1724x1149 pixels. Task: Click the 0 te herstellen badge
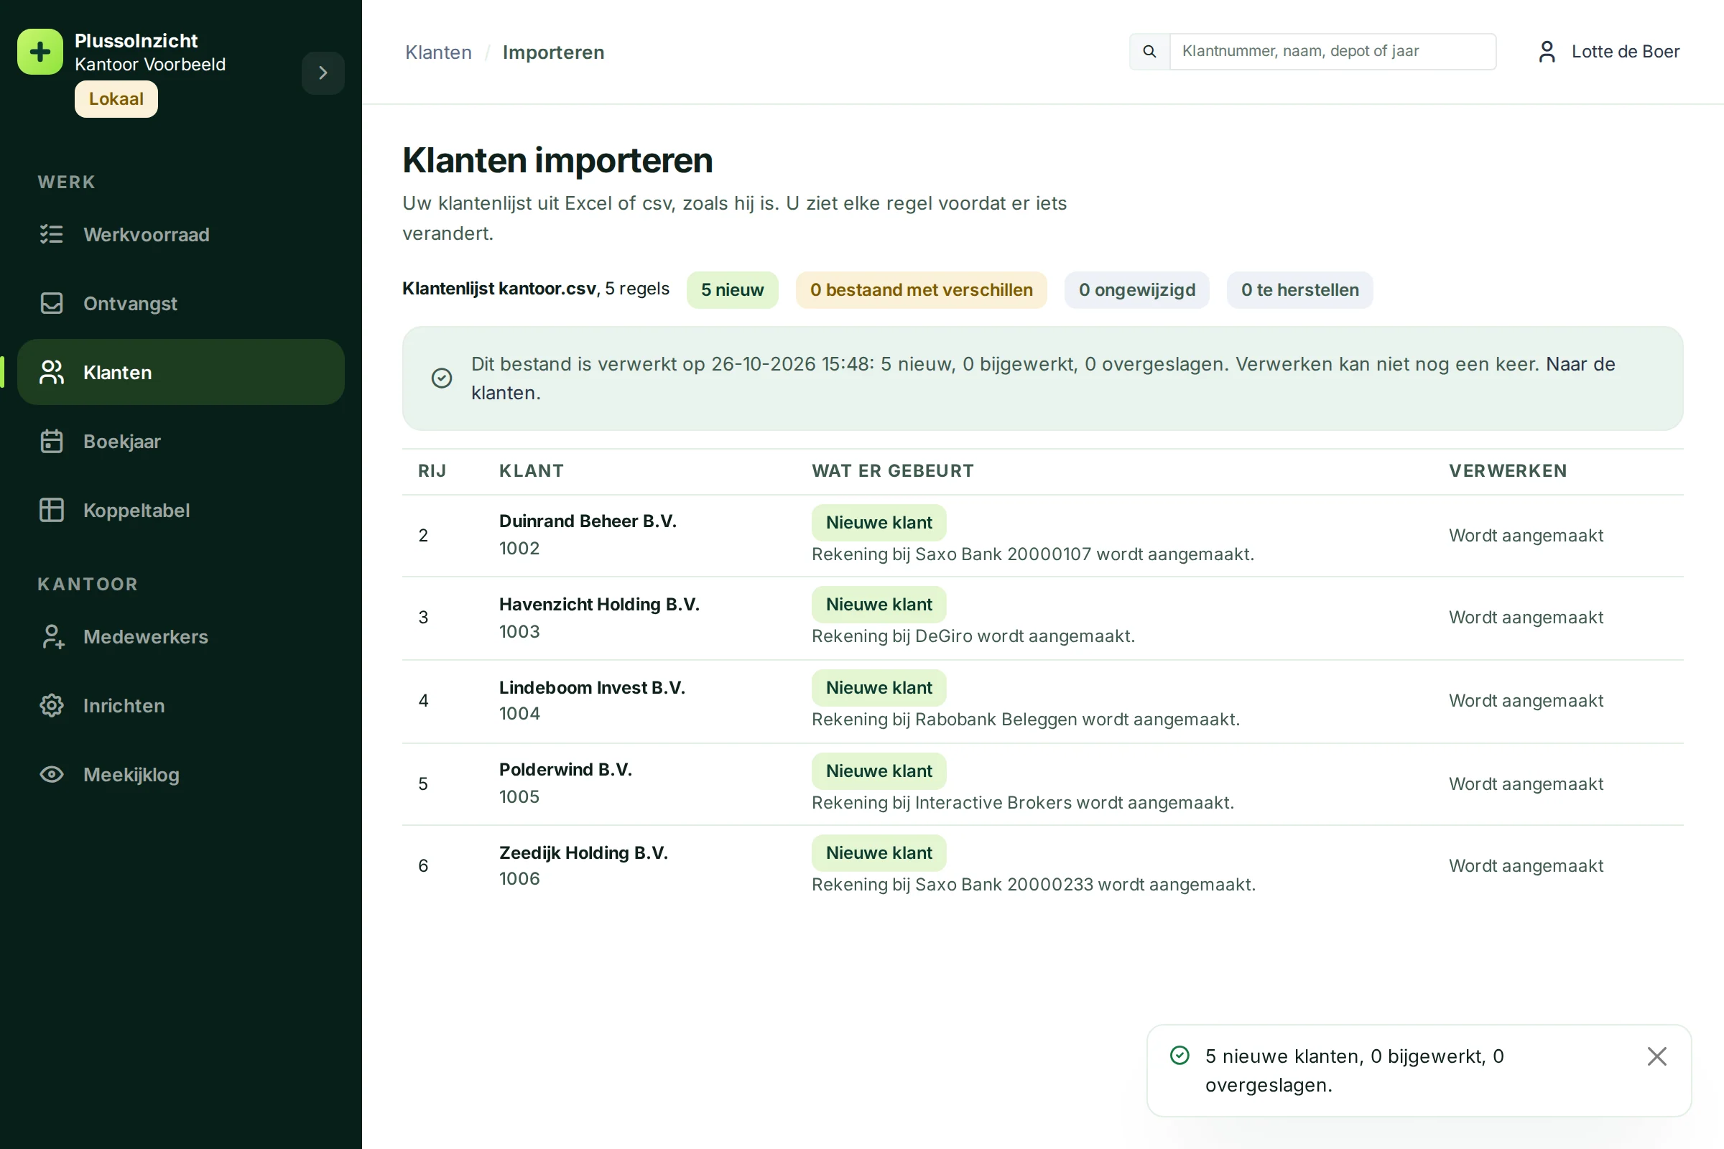pos(1299,290)
